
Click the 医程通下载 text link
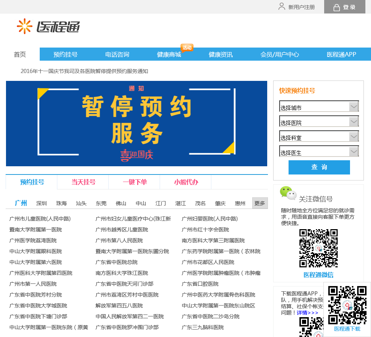[x=347, y=329]
